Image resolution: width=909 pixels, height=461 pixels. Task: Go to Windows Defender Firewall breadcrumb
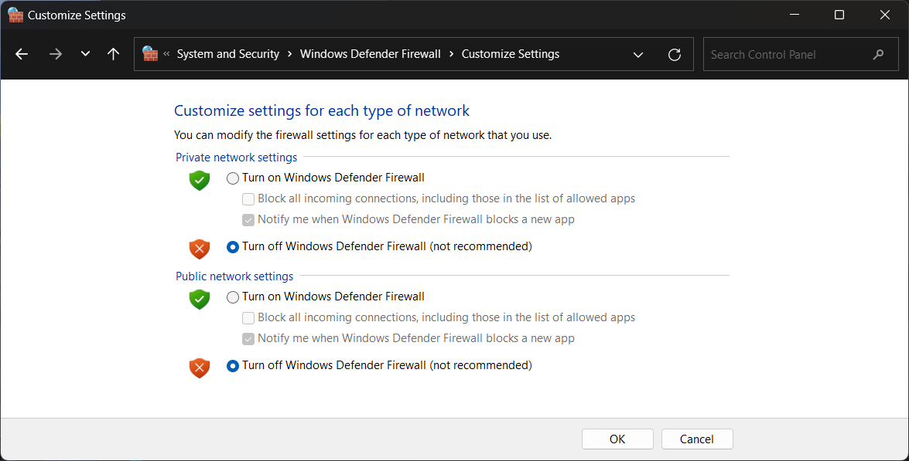(371, 54)
